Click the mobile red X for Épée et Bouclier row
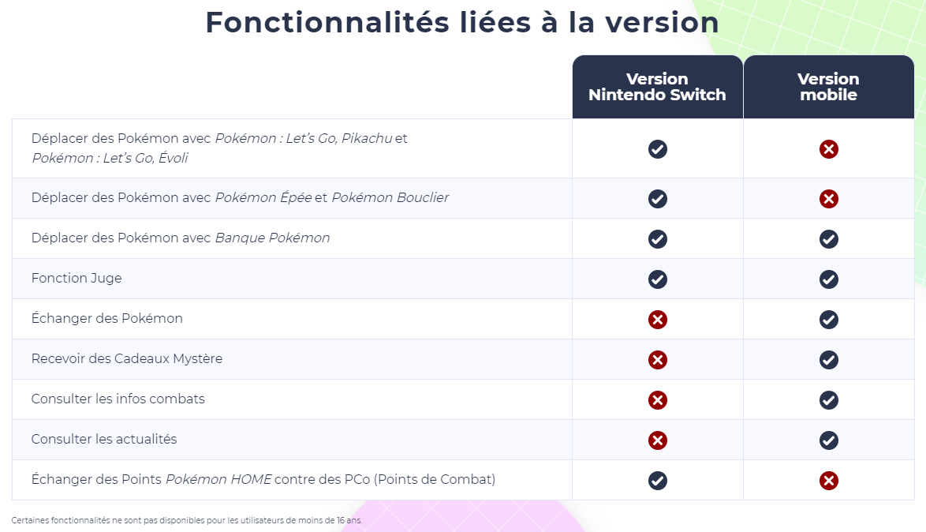 [828, 198]
